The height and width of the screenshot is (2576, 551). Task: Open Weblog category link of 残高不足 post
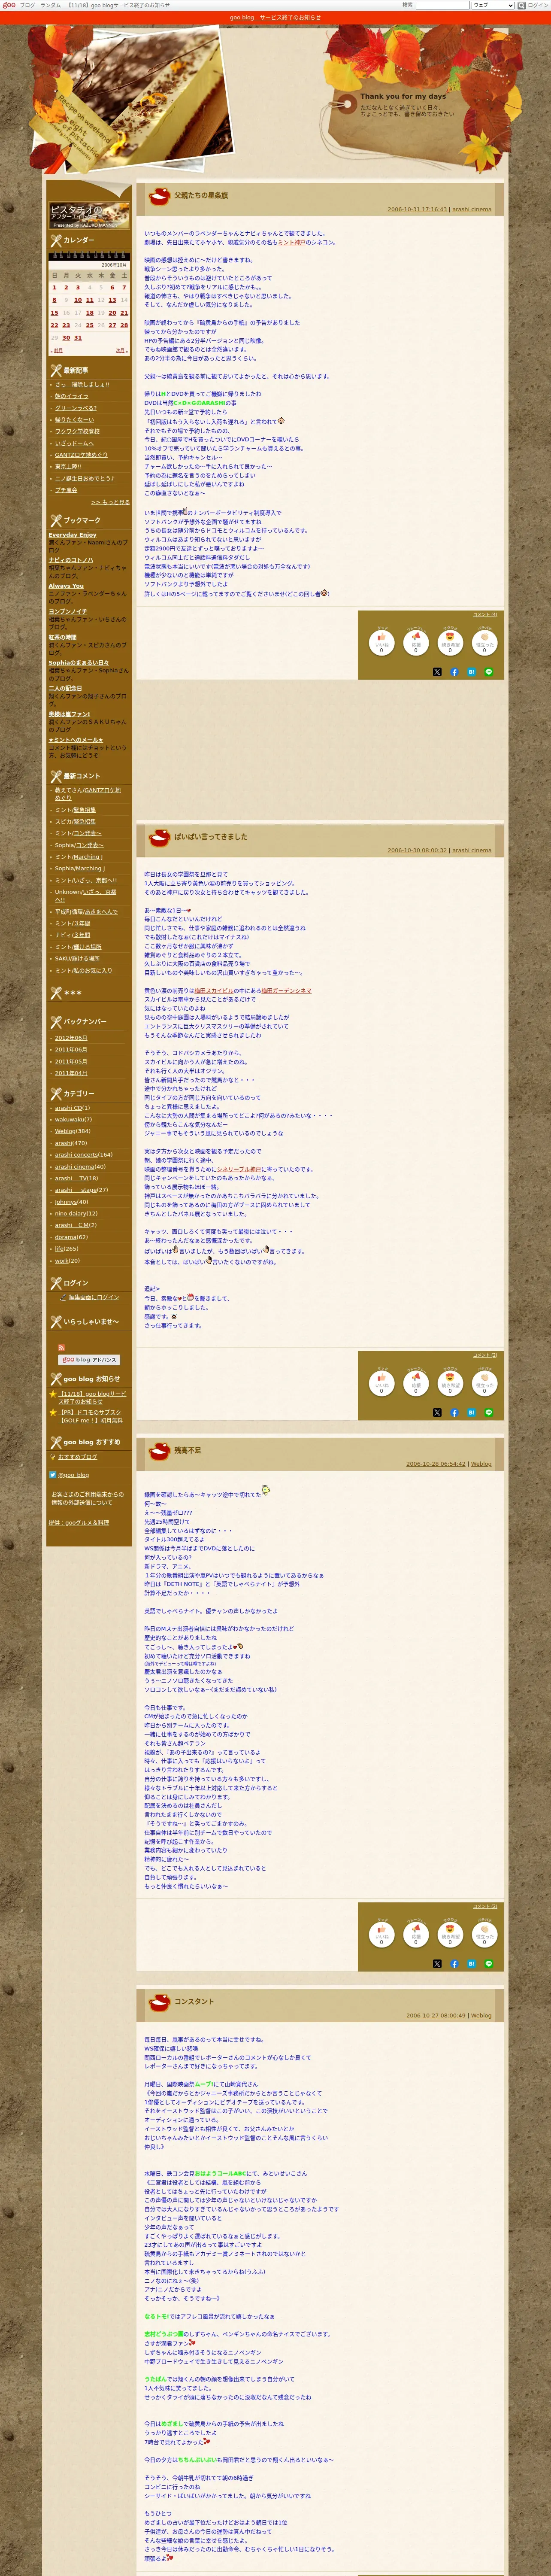click(x=481, y=1464)
